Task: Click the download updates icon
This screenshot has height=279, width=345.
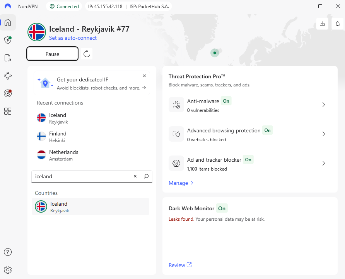Action: pyautogui.click(x=322, y=24)
